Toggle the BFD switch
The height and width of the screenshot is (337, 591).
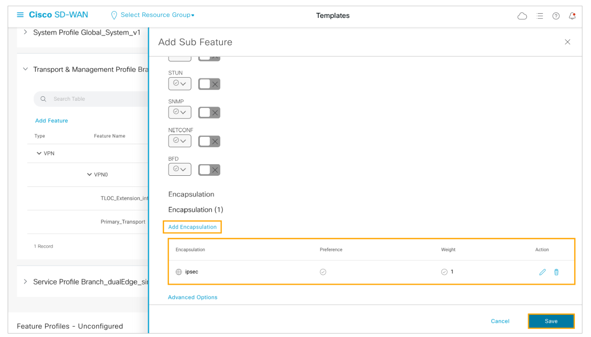point(209,170)
